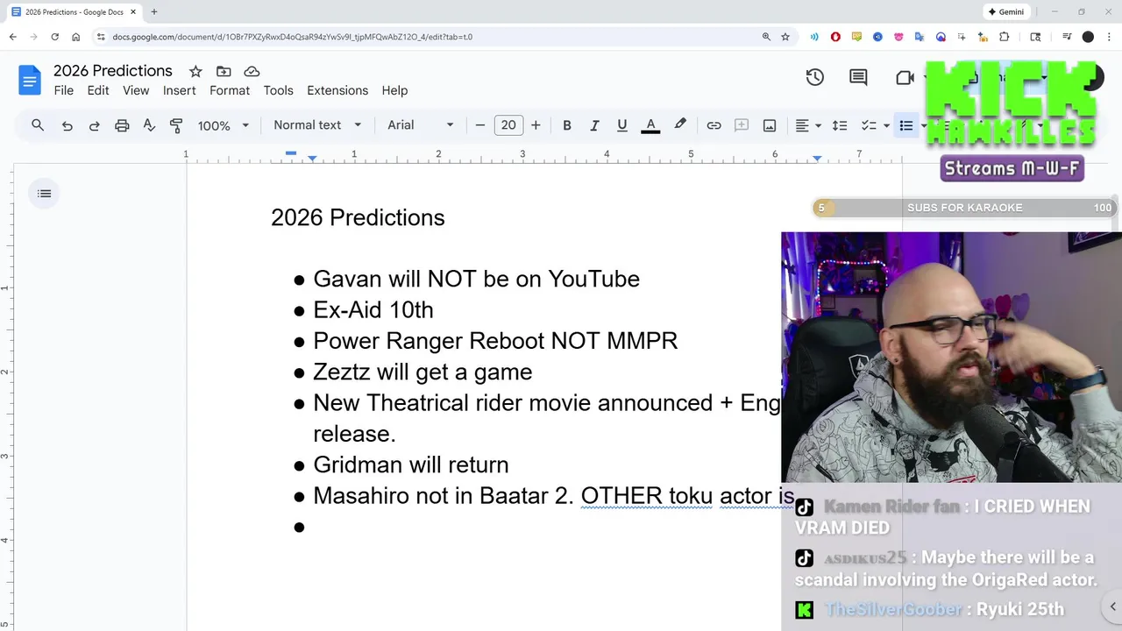Viewport: 1122px width, 631px height.
Task: Show all comments
Action: pyautogui.click(x=858, y=77)
